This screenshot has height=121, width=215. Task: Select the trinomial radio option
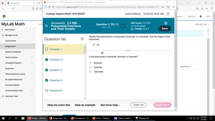[x=90, y=67]
